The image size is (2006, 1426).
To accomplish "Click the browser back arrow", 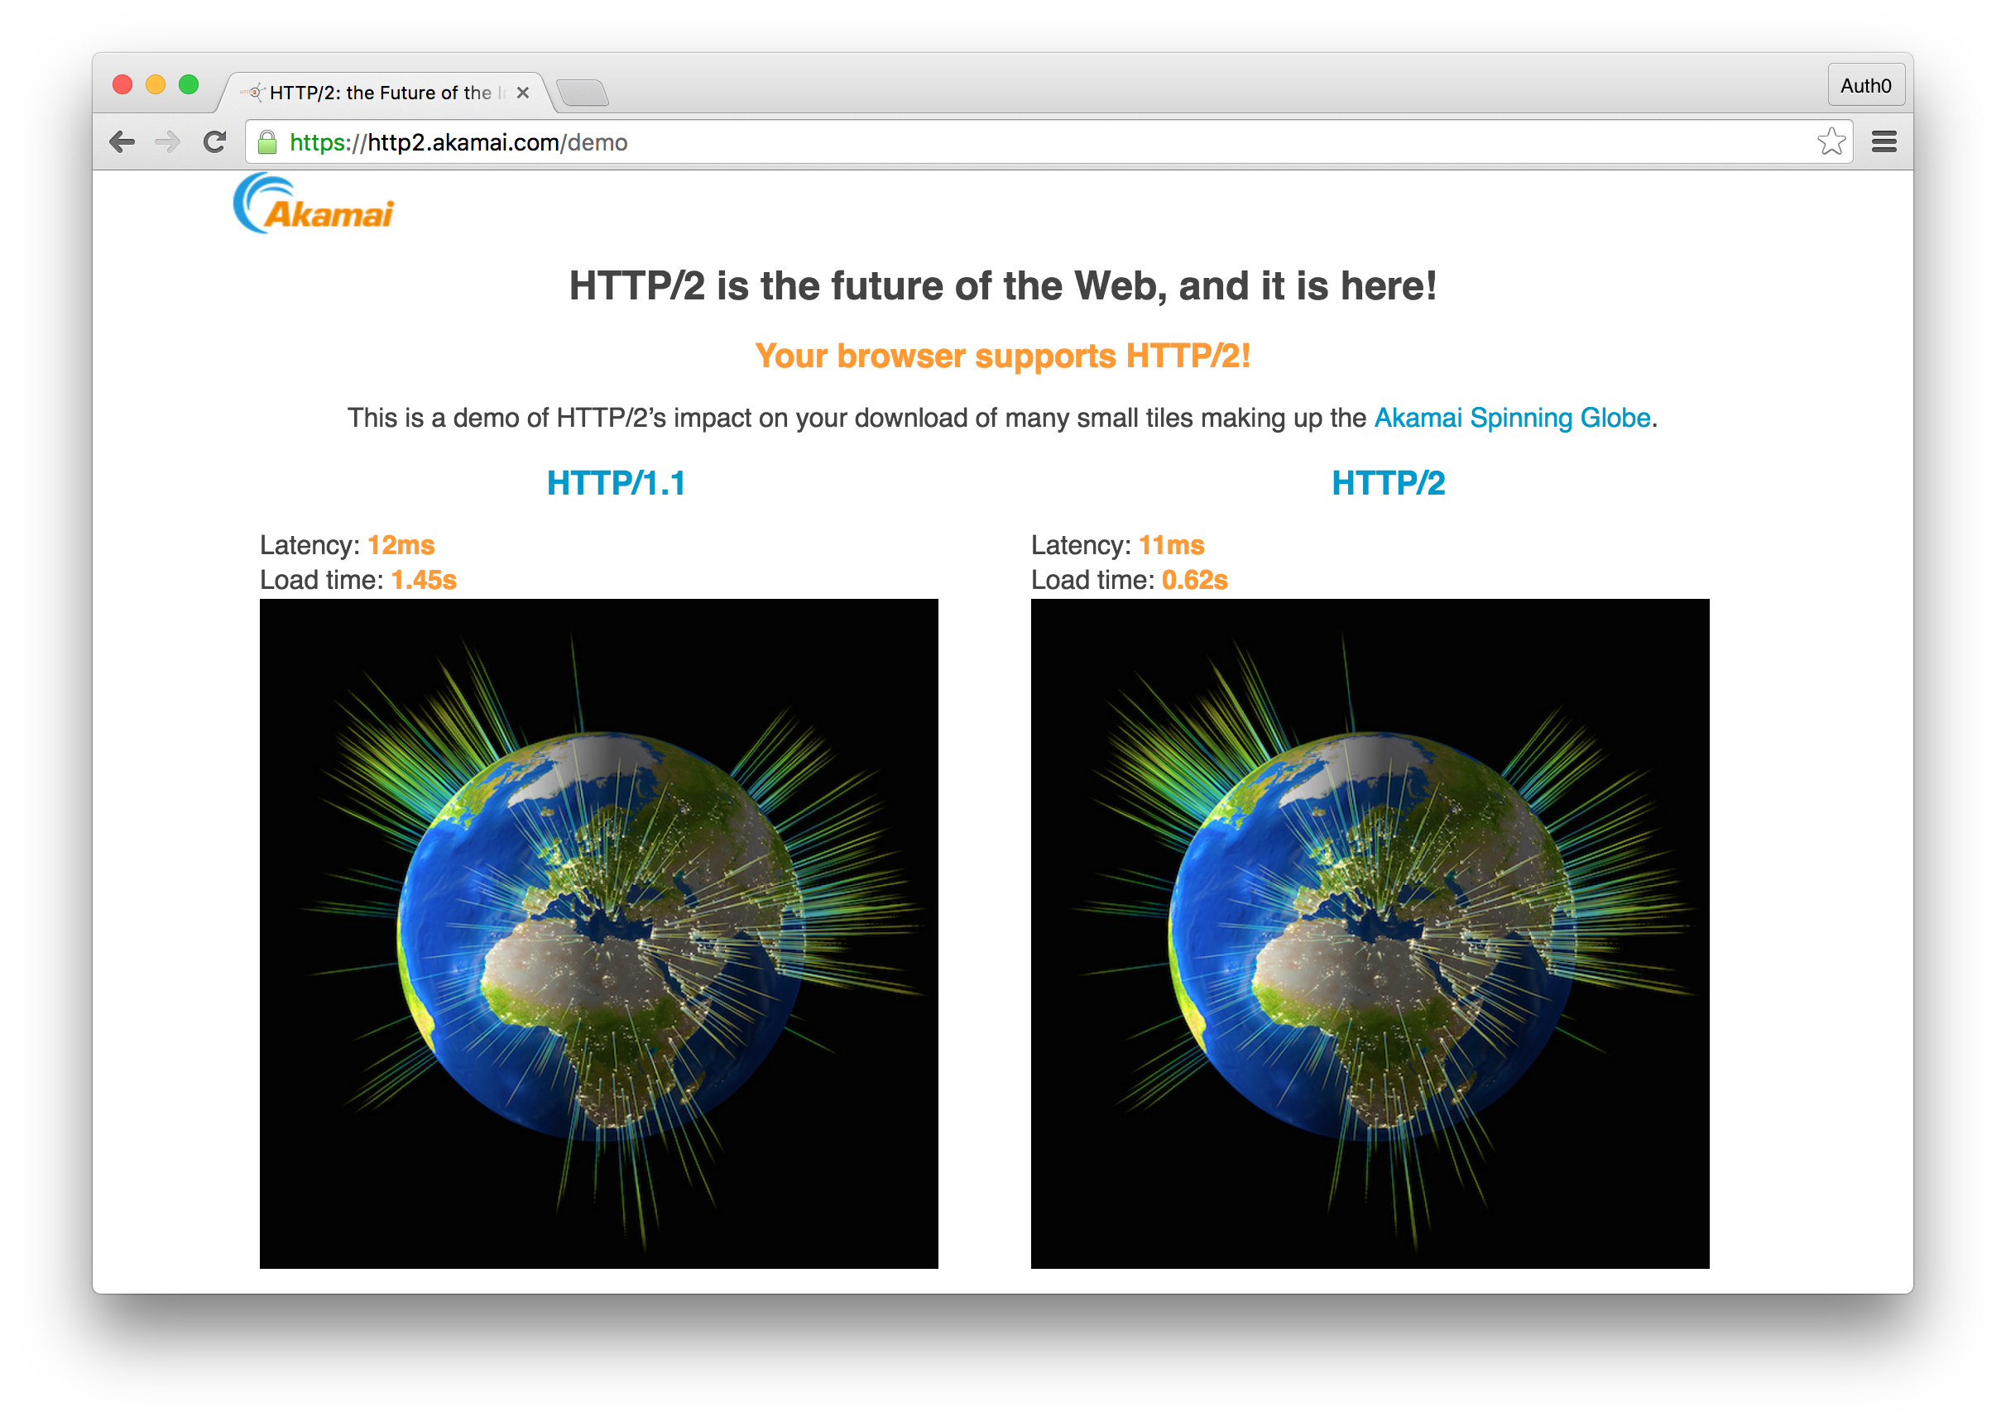I will click(122, 141).
